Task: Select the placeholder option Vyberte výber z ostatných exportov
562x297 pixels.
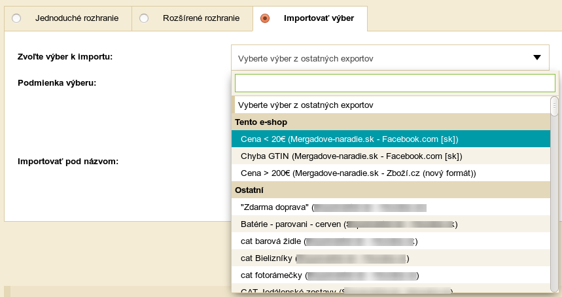Action: click(306, 105)
